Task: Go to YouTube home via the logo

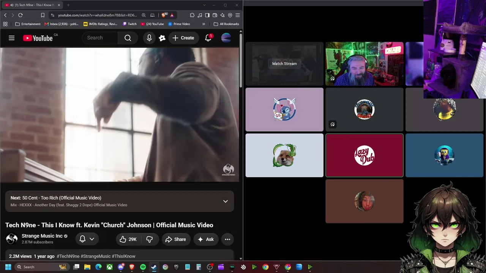Action: point(38,38)
